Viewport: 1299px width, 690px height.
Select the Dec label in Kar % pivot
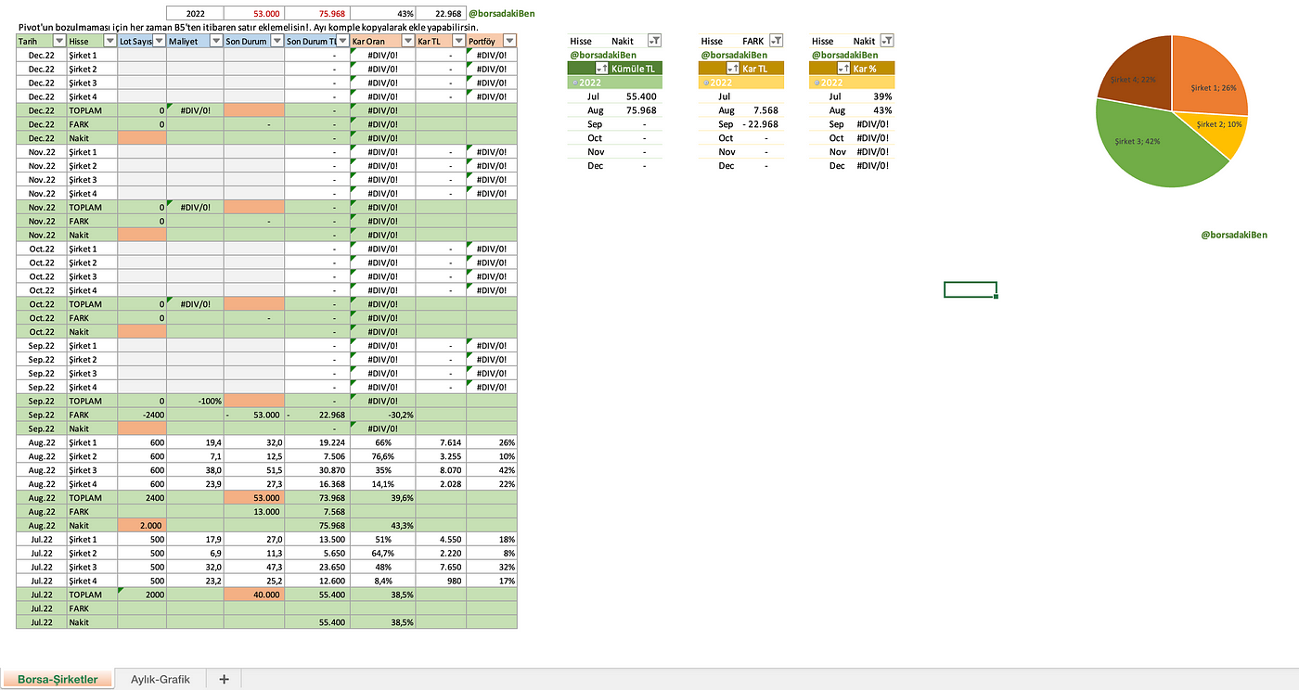837,165
